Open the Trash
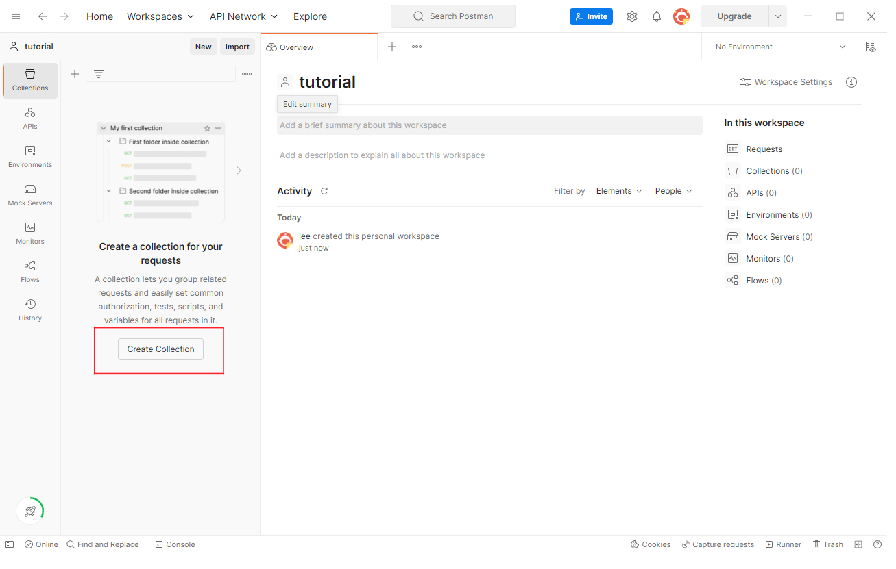Image resolution: width=896 pixels, height=569 pixels. tap(828, 544)
